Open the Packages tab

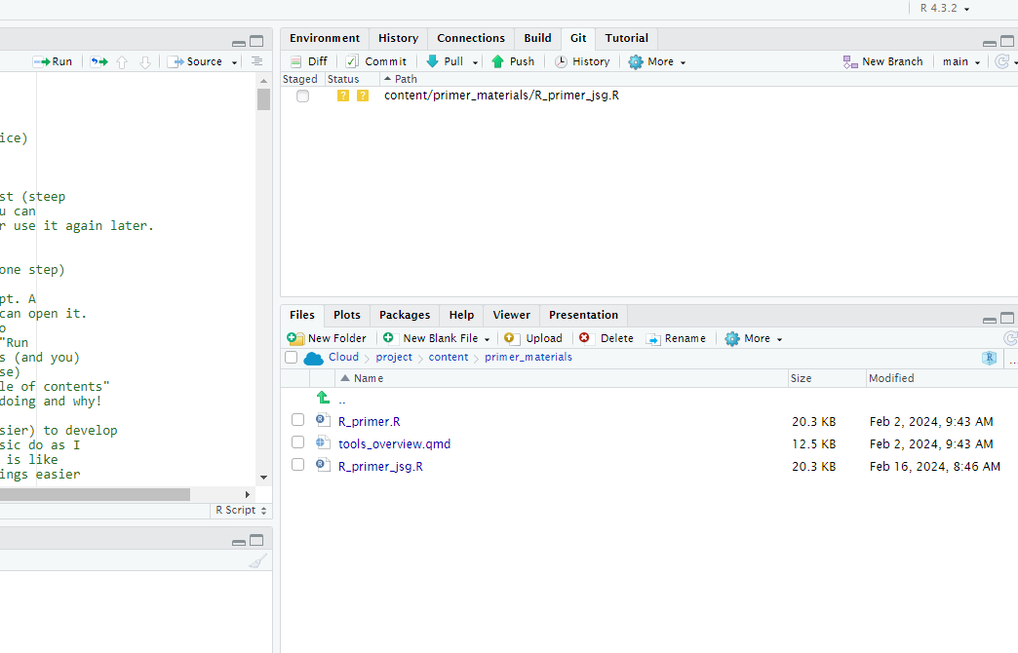coord(404,315)
